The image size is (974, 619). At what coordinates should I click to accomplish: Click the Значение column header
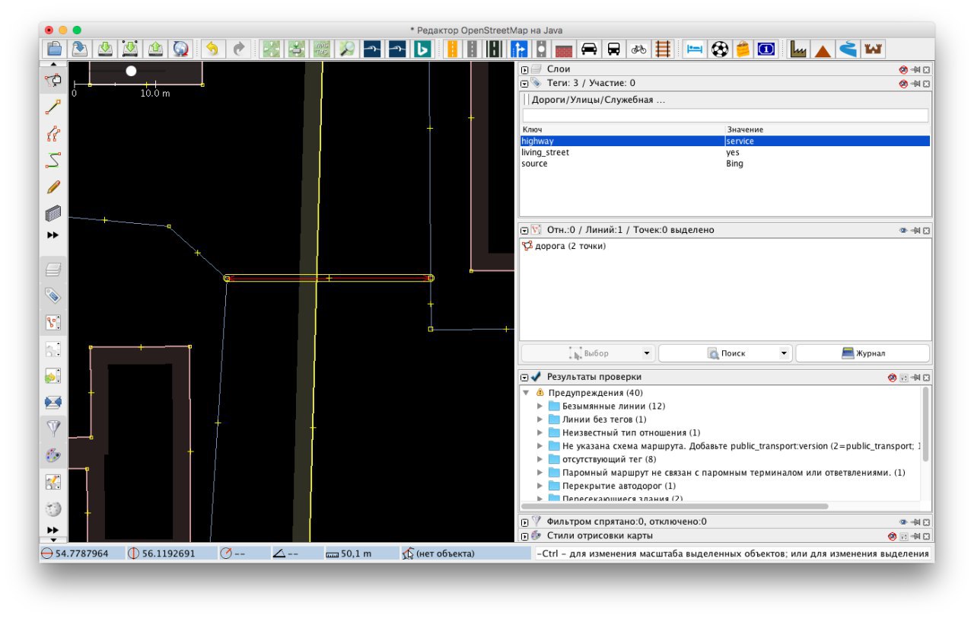828,130
